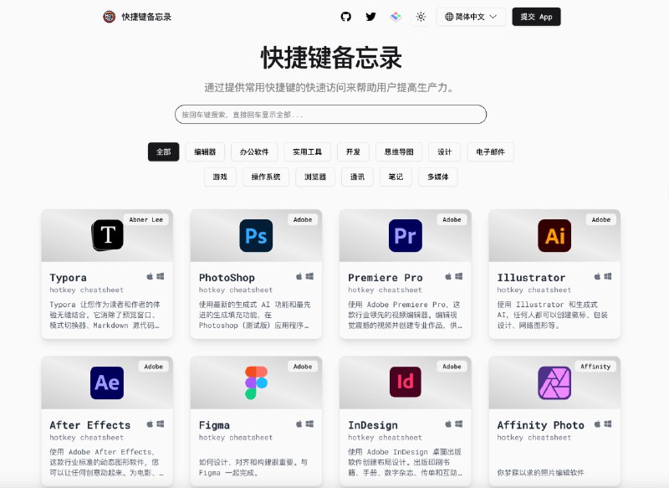Click the 全部 filter button

pos(163,152)
